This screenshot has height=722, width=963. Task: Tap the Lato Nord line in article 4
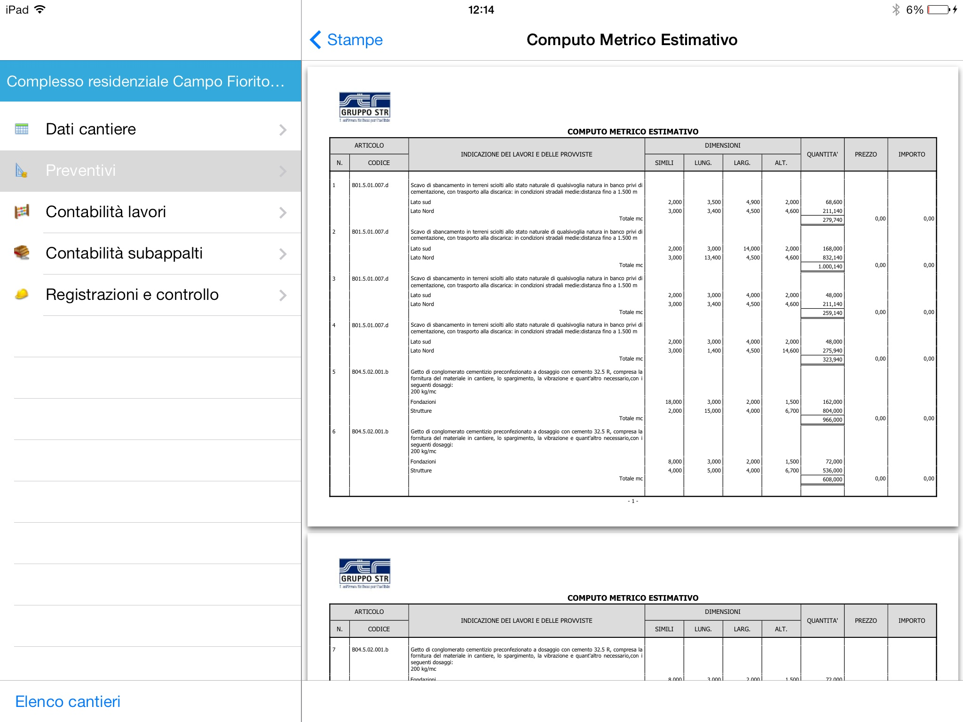[x=422, y=351]
